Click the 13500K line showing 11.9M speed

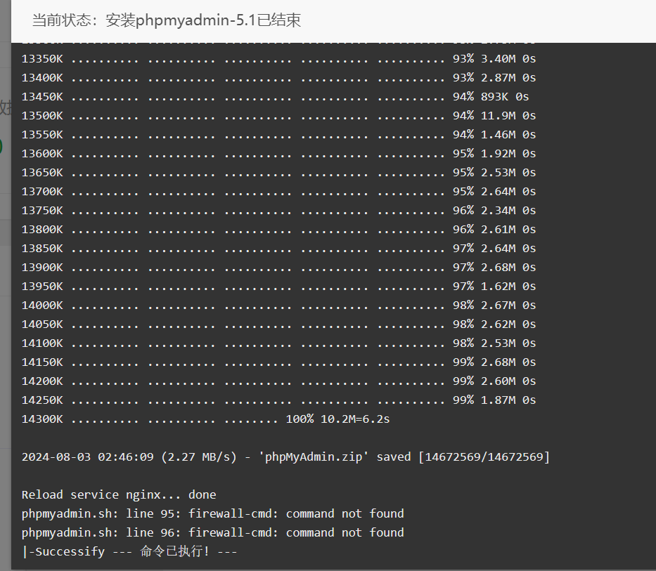coord(278,116)
